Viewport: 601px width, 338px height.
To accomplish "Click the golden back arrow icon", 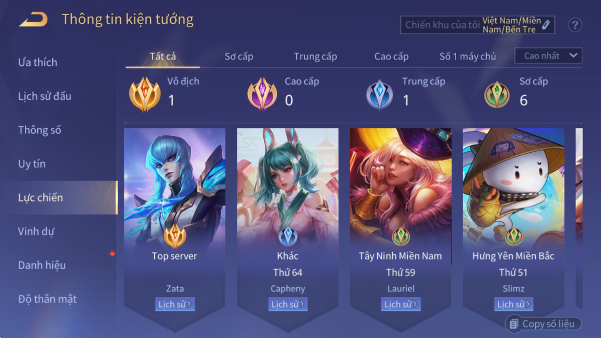I will pyautogui.click(x=34, y=20).
